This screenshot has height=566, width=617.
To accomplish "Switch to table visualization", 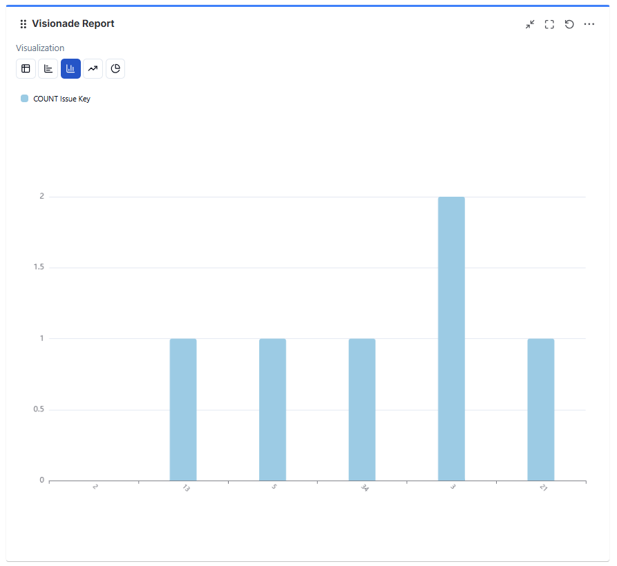I will pos(26,69).
